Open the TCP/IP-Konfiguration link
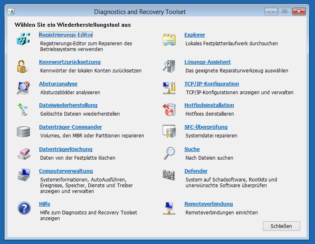Screen dimensions: 315x244 coord(212,84)
